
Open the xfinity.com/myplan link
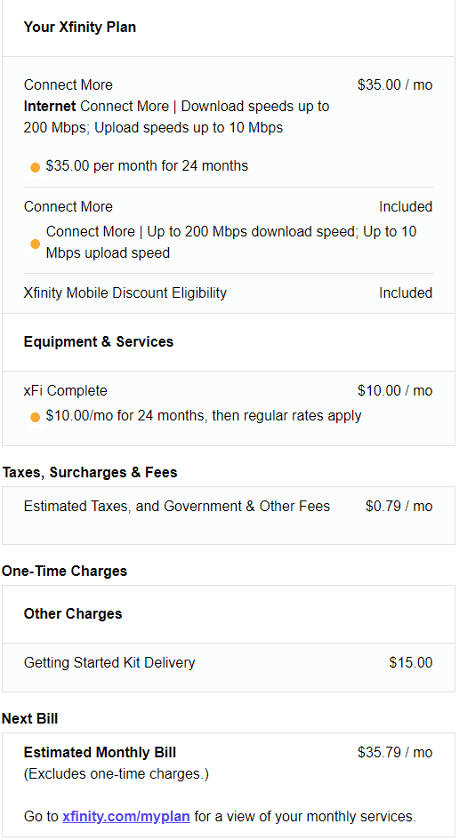click(x=126, y=816)
